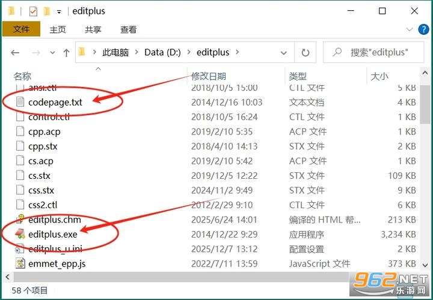The image size is (433, 300).
Task: Click the cpp.acp file icon
Action: point(20,131)
